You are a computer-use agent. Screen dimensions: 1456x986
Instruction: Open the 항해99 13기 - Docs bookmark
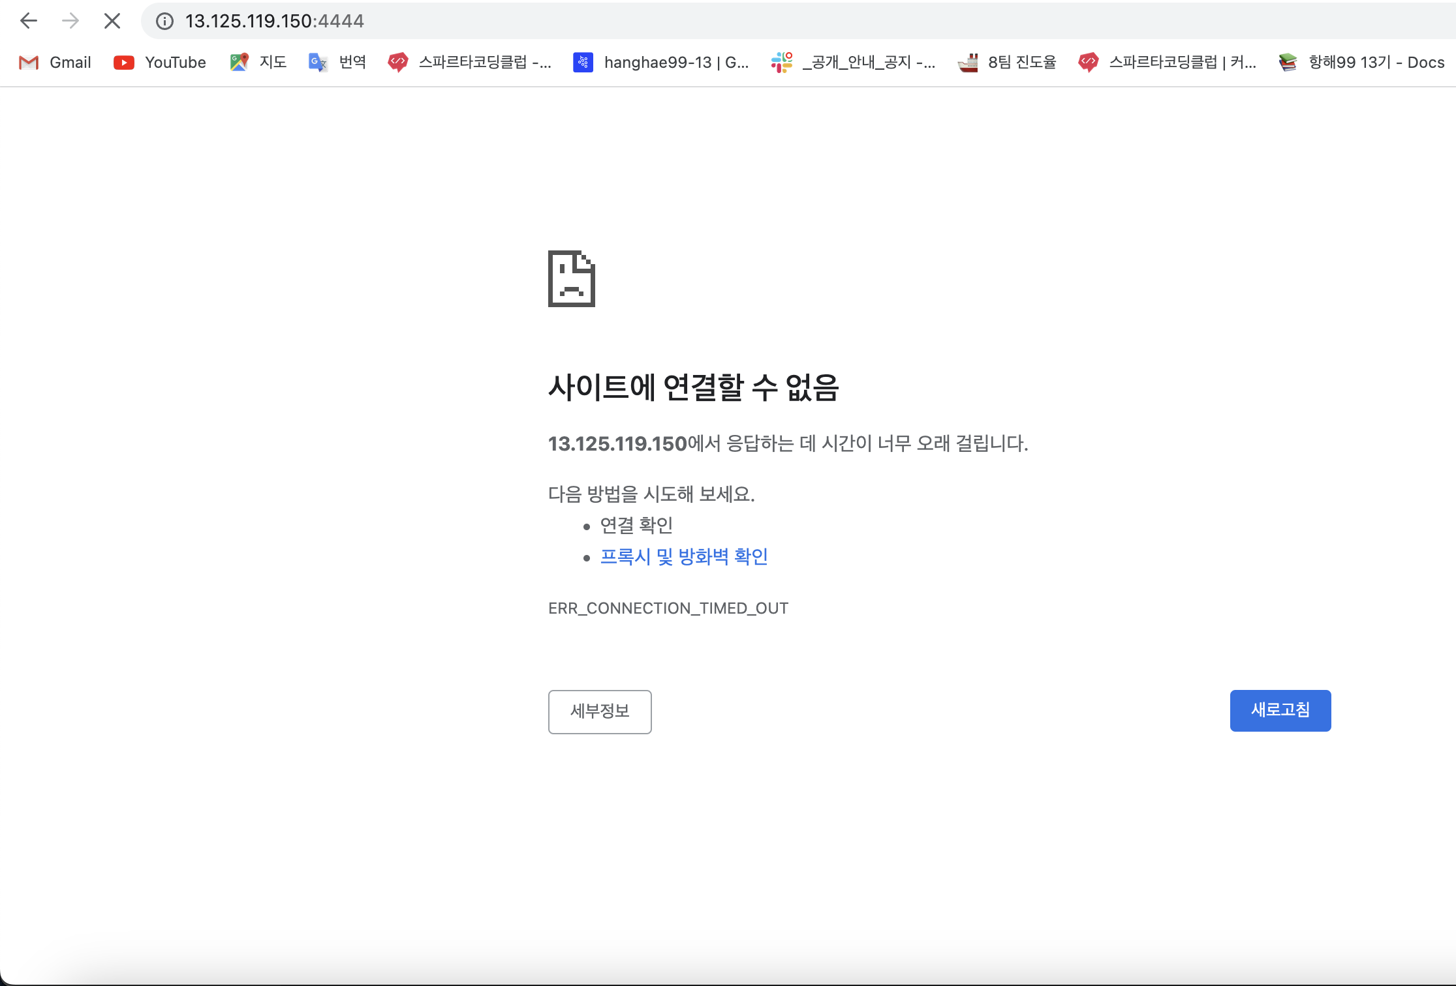click(1361, 62)
